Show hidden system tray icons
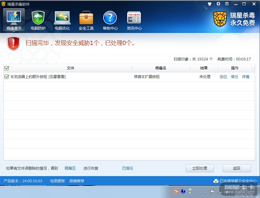The height and width of the screenshot is (198, 260). tap(205, 192)
